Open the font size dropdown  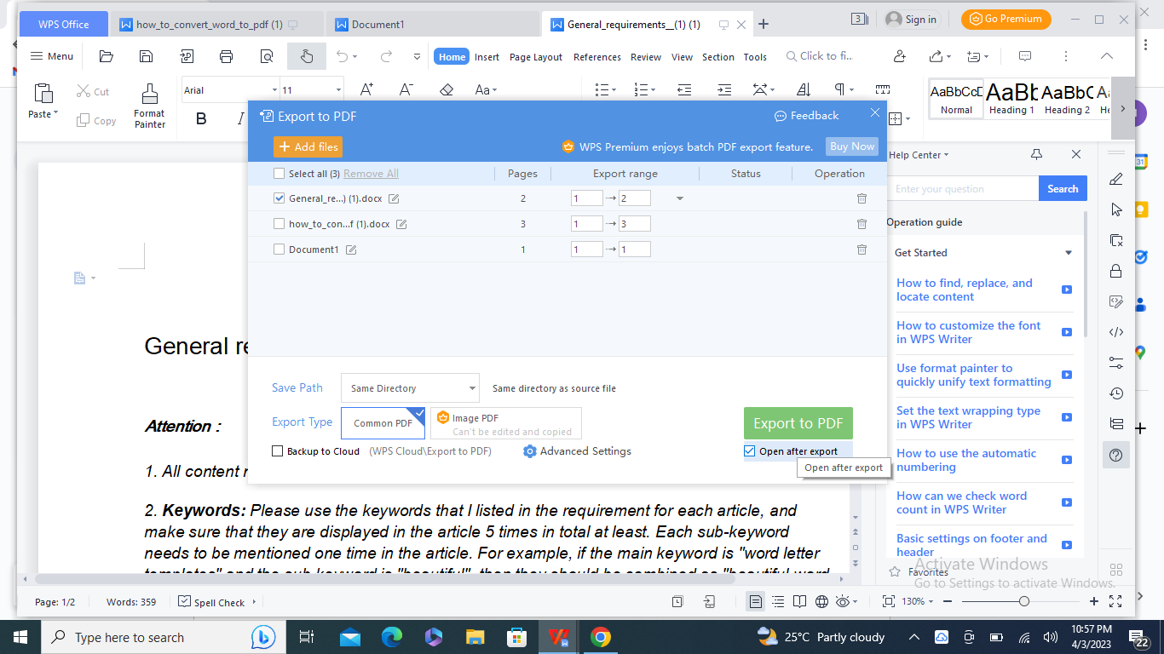pyautogui.click(x=338, y=90)
